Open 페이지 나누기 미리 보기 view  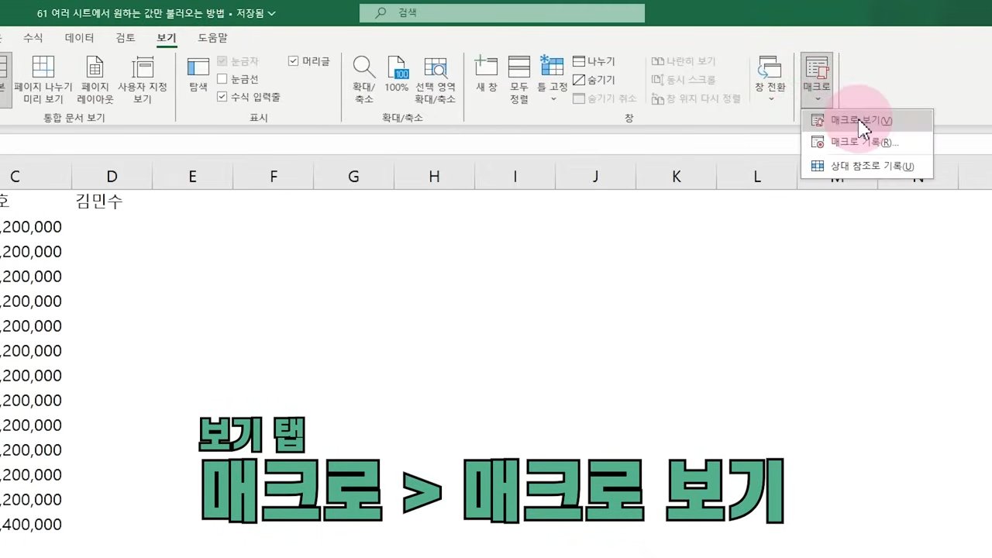43,77
